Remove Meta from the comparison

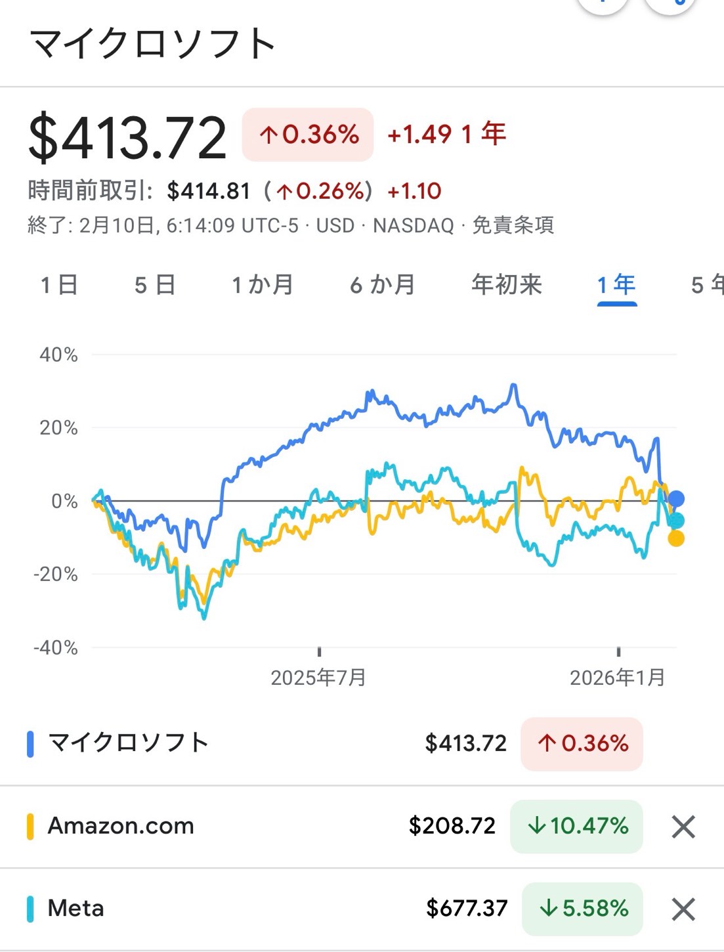683,909
